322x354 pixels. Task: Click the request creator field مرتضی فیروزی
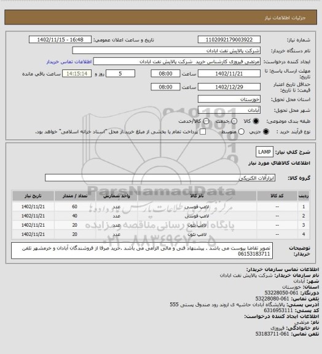(177, 61)
